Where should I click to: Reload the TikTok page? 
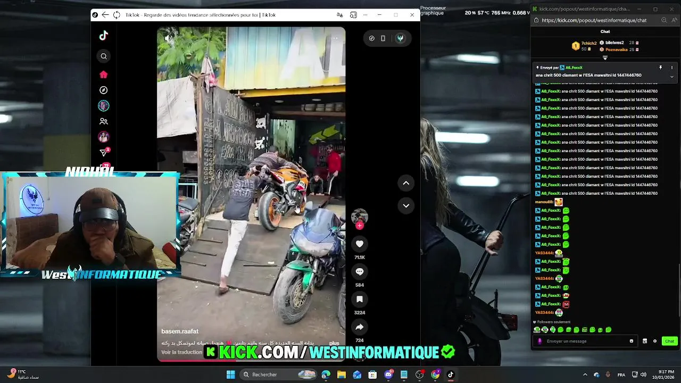117,15
